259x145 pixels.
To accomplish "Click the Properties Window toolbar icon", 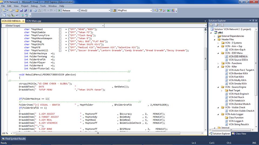I will [x=160, y=10].
